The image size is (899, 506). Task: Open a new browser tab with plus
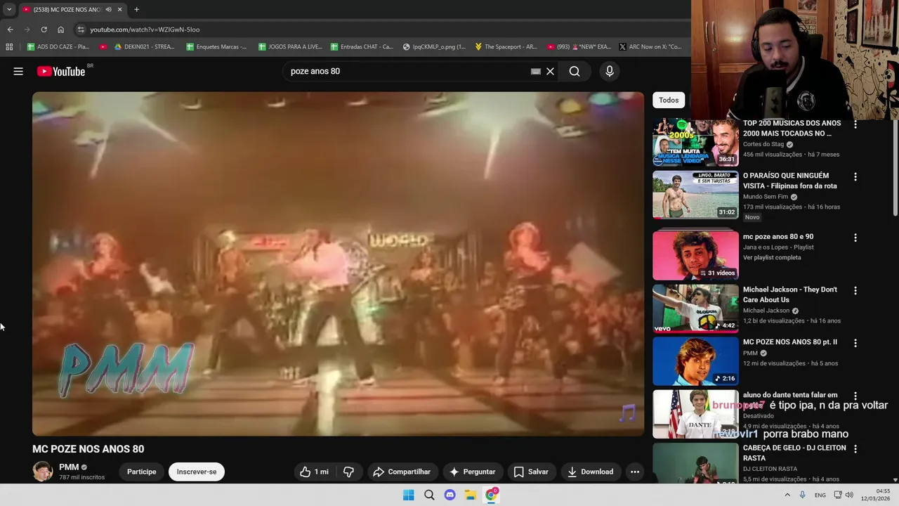[x=136, y=9]
